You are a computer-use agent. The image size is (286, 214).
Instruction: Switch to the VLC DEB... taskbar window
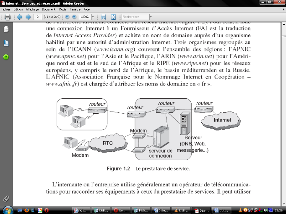[x=181, y=210]
